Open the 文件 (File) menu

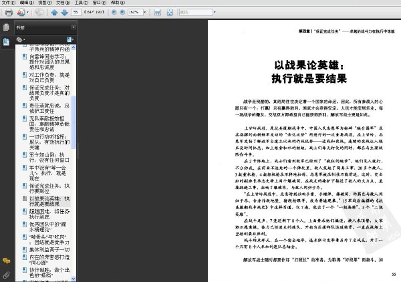(x=7, y=3)
